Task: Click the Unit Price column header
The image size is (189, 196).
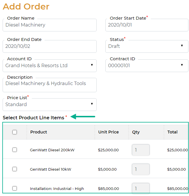Action: click(x=109, y=132)
